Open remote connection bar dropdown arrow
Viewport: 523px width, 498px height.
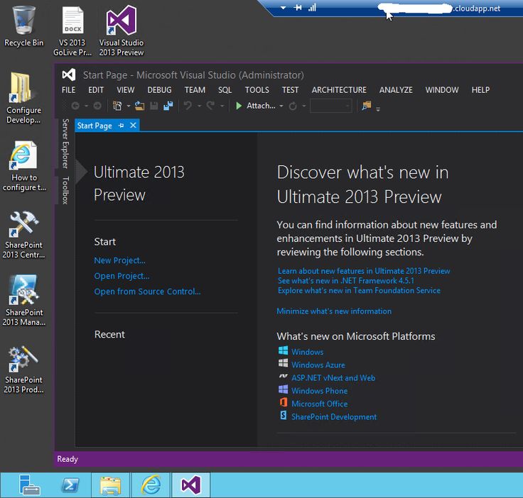[284, 7]
